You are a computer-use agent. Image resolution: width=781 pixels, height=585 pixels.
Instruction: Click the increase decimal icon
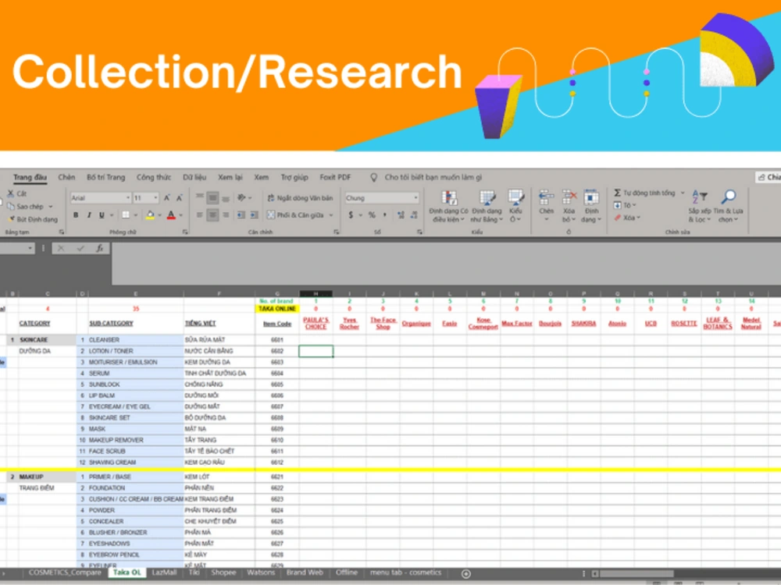pyautogui.click(x=401, y=215)
